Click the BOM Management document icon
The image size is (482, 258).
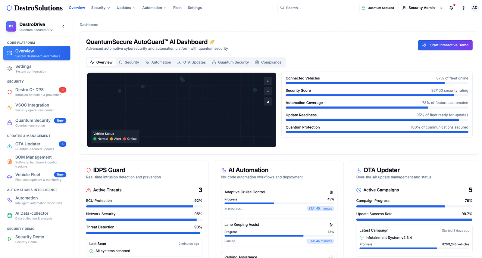click(10, 162)
